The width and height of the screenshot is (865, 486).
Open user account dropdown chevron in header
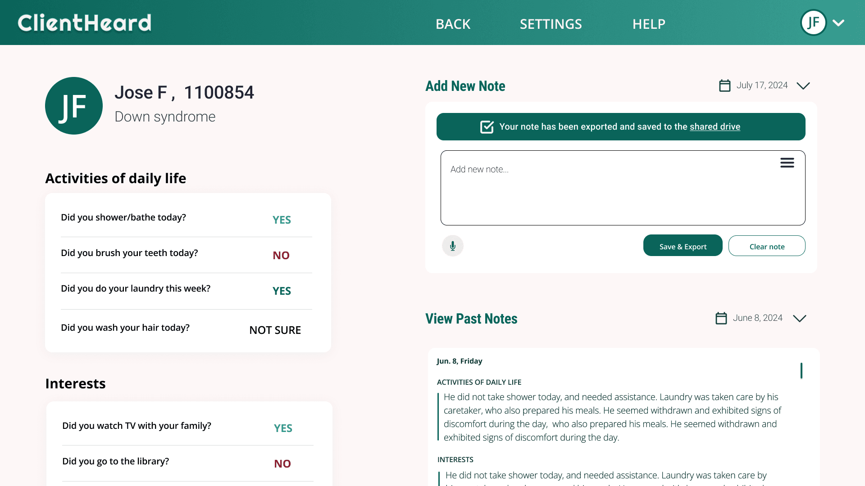[x=838, y=23]
